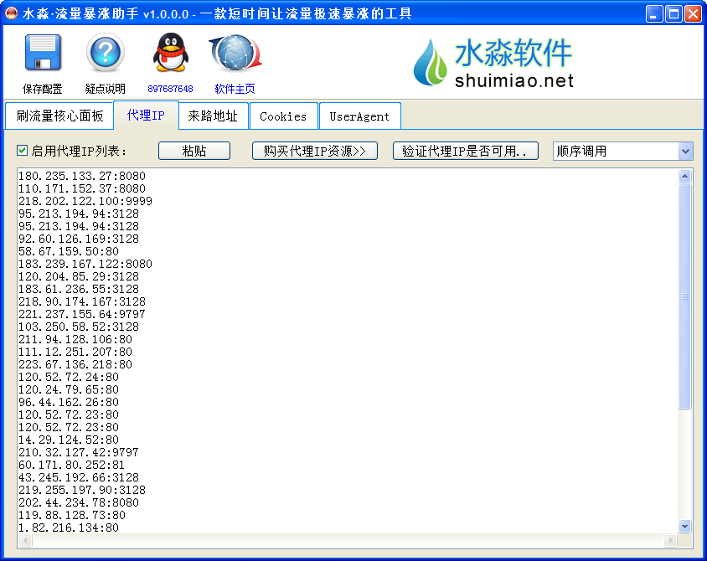707x561 pixels.
Task: Click the 897687648 QQ number link
Action: tap(170, 89)
